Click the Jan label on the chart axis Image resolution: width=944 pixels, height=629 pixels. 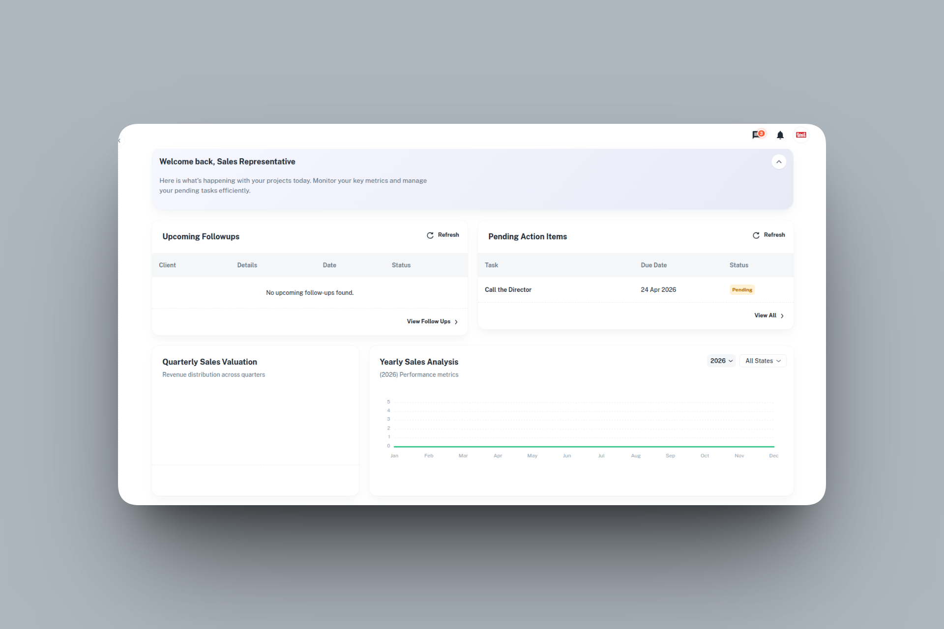pyautogui.click(x=394, y=456)
